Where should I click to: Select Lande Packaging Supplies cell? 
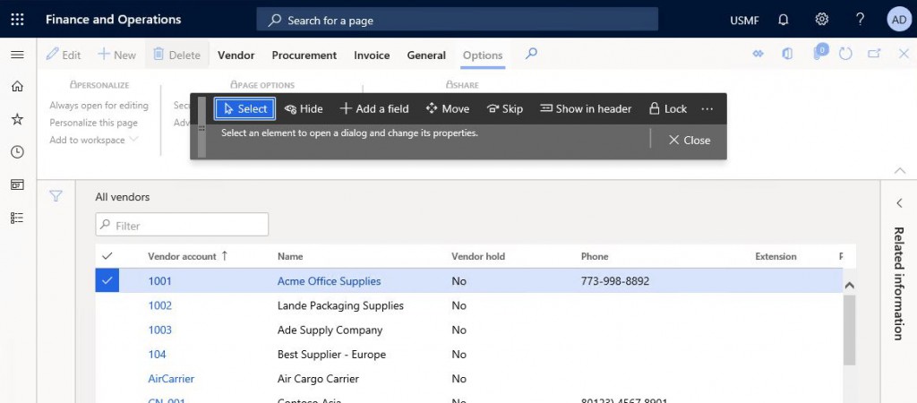click(340, 305)
